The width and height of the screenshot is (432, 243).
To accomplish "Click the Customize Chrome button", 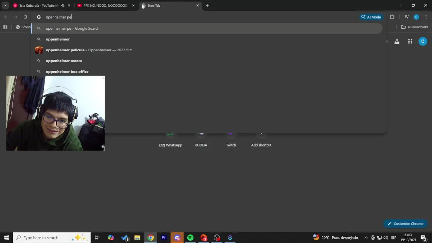I will click(x=405, y=224).
